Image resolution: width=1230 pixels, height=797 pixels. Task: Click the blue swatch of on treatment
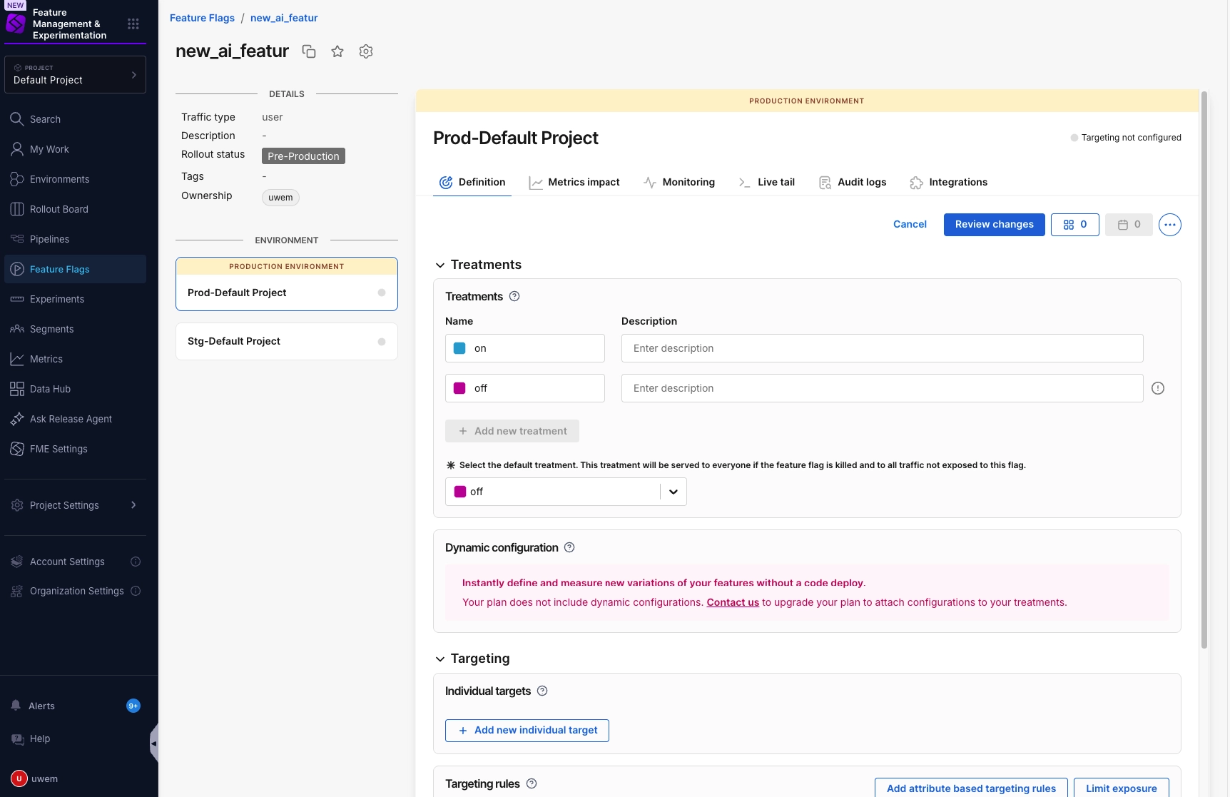tap(460, 348)
